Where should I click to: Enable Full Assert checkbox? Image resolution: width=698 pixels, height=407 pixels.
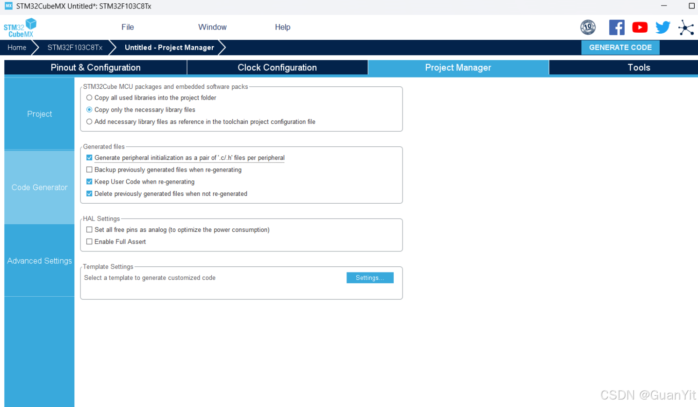coord(89,242)
